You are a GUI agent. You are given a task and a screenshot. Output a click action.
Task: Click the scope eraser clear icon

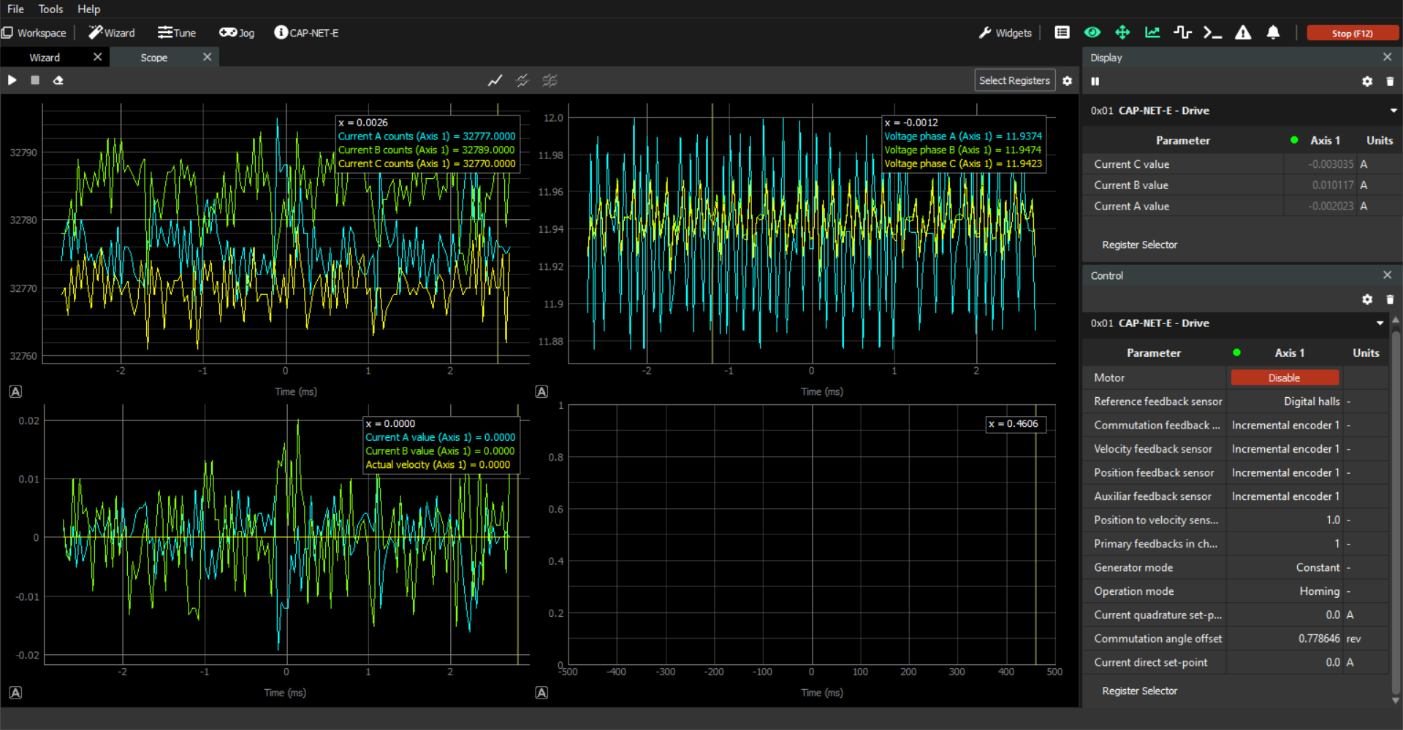click(x=58, y=80)
